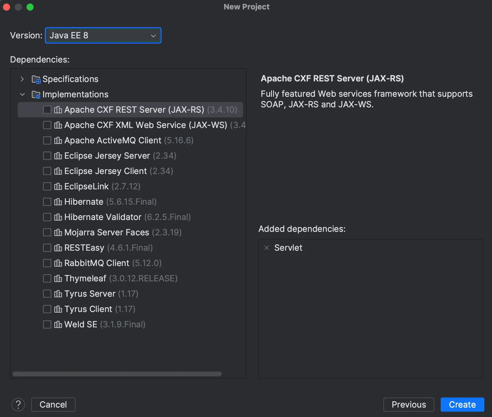Click Create to finish the project

point(462,405)
